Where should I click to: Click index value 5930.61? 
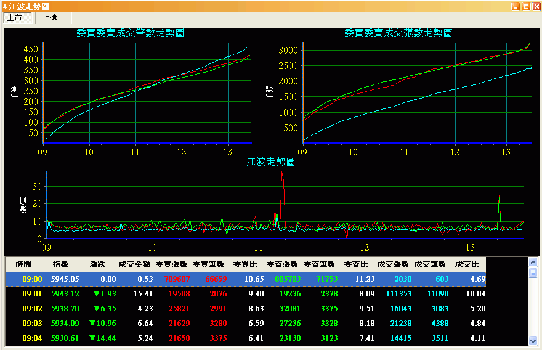pyautogui.click(x=65, y=338)
